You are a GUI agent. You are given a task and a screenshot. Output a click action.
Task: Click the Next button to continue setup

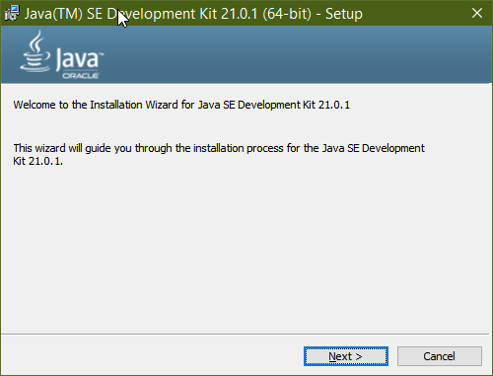[x=346, y=356]
